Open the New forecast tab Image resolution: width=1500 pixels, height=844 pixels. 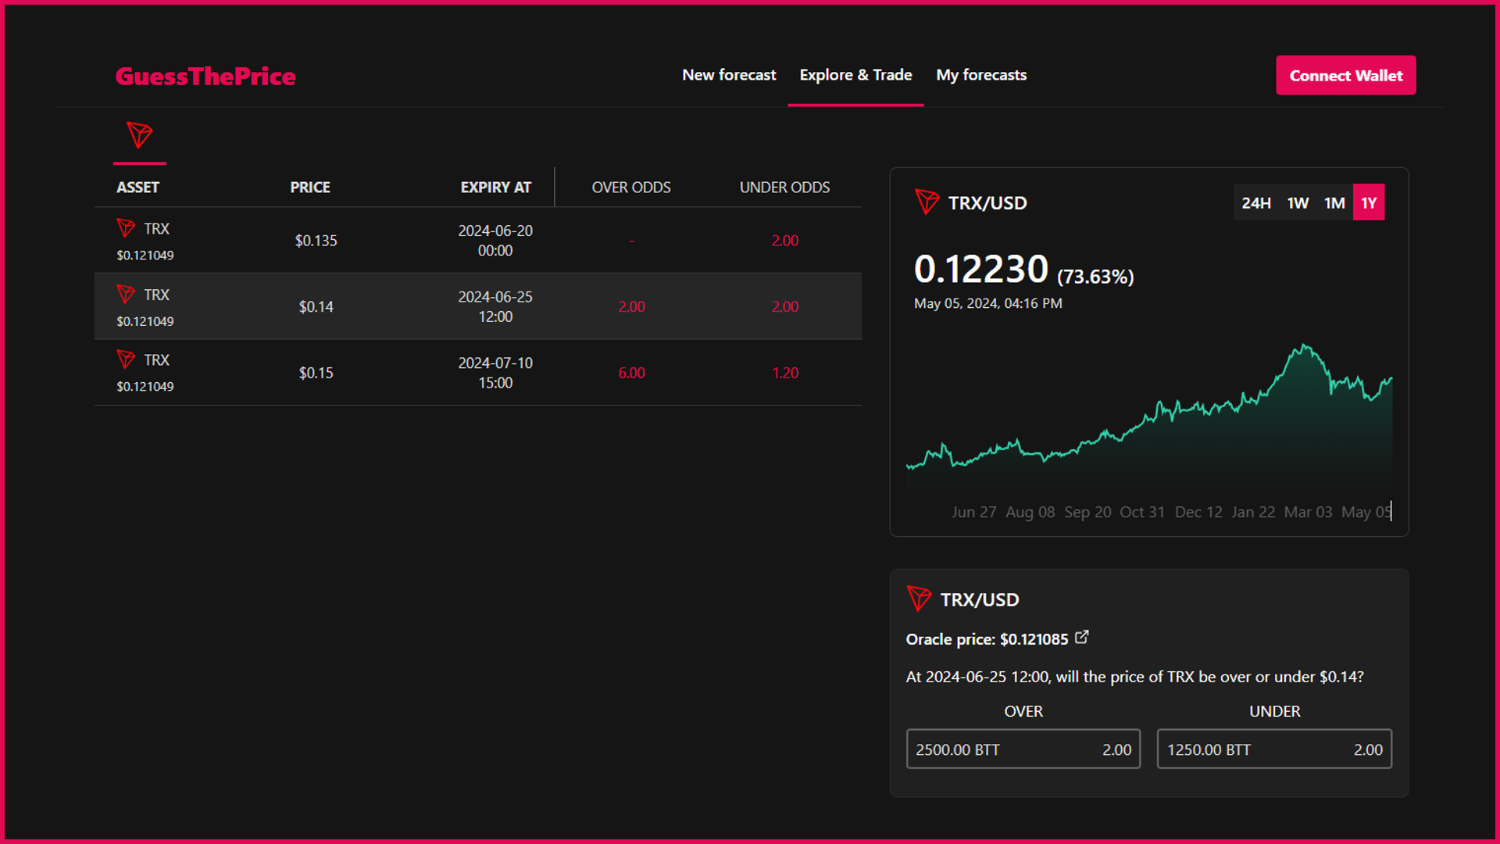(x=729, y=75)
